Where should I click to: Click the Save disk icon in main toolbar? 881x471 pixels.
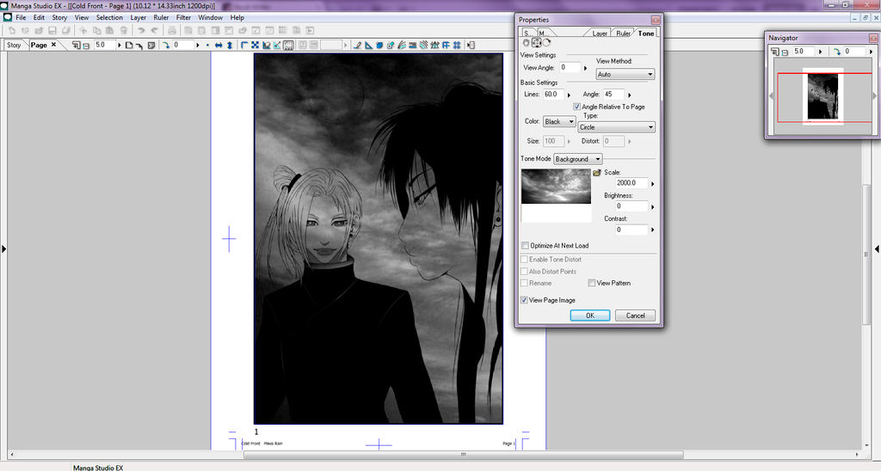coord(52,31)
